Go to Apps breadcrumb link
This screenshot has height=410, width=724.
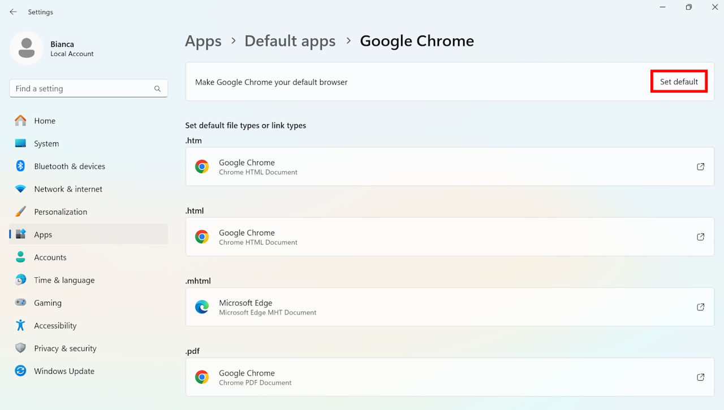(203, 41)
